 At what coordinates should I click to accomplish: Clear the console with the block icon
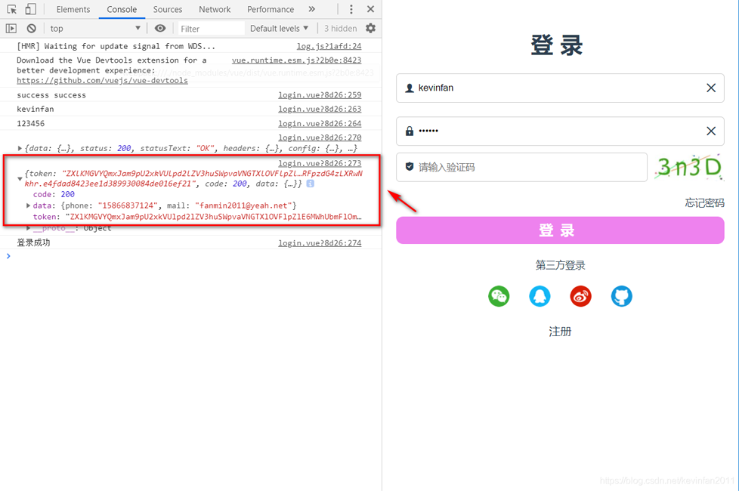pos(31,28)
